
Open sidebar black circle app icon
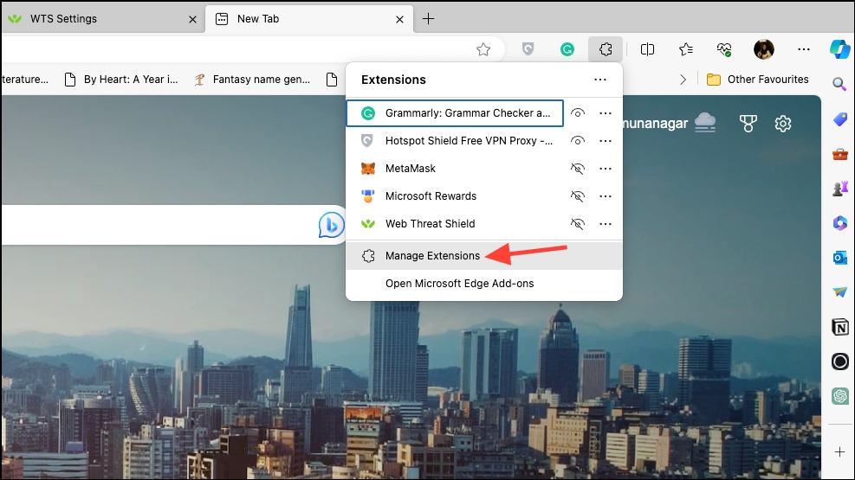click(839, 362)
